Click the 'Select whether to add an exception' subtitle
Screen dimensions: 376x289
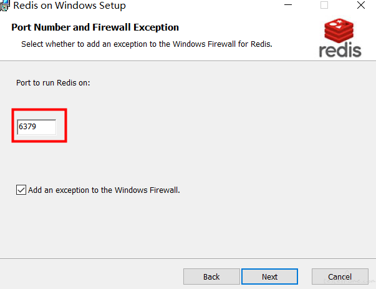[x=147, y=44]
